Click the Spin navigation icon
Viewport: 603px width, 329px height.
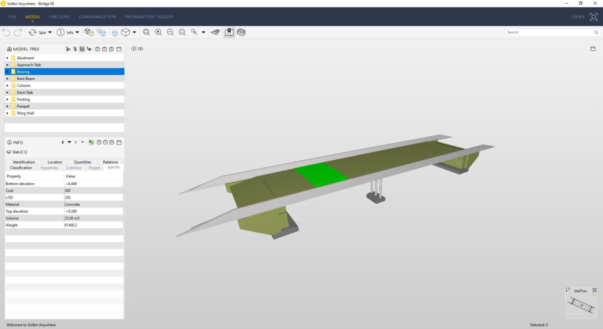(x=33, y=32)
